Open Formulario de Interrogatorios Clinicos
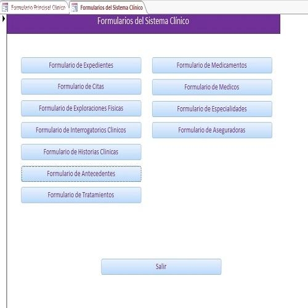The width and height of the screenshot is (308, 308). (x=81, y=130)
